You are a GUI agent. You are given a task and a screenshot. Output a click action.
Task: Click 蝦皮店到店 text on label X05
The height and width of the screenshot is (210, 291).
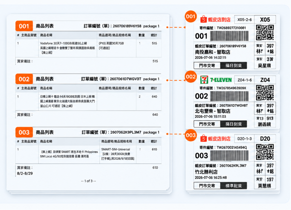[219, 19]
